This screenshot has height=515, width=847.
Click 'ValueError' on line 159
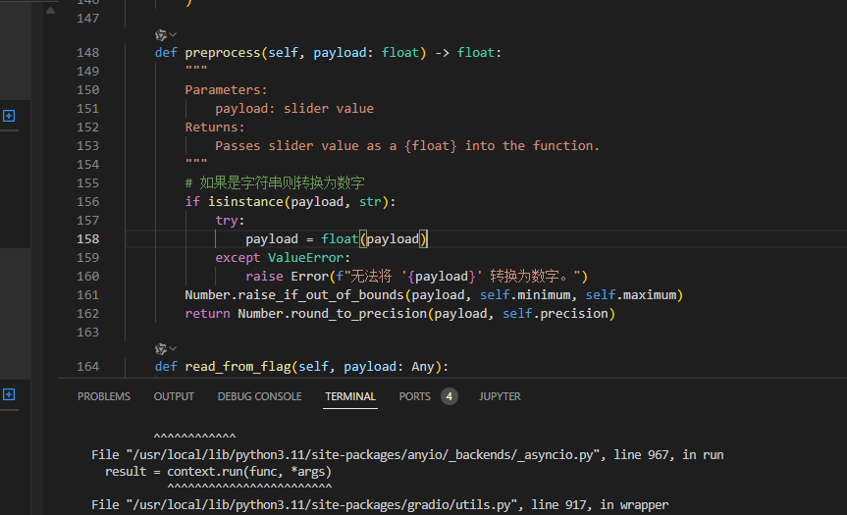click(306, 257)
